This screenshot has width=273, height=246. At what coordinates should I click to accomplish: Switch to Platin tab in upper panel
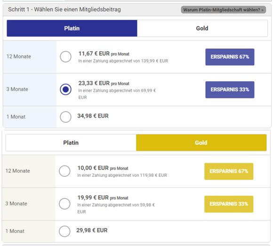click(72, 28)
